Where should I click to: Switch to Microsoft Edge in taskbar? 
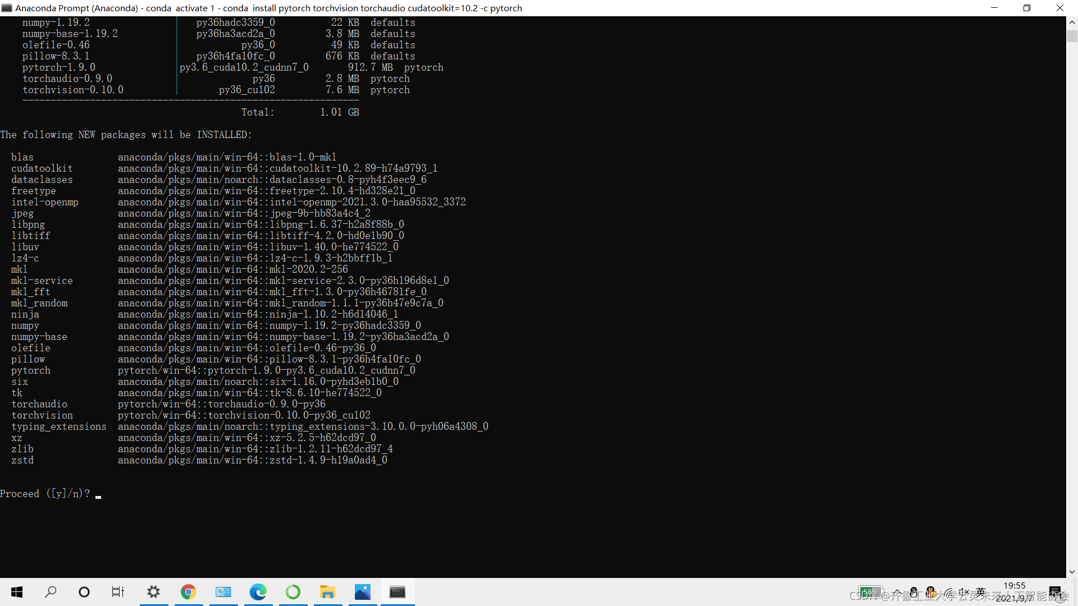[258, 592]
